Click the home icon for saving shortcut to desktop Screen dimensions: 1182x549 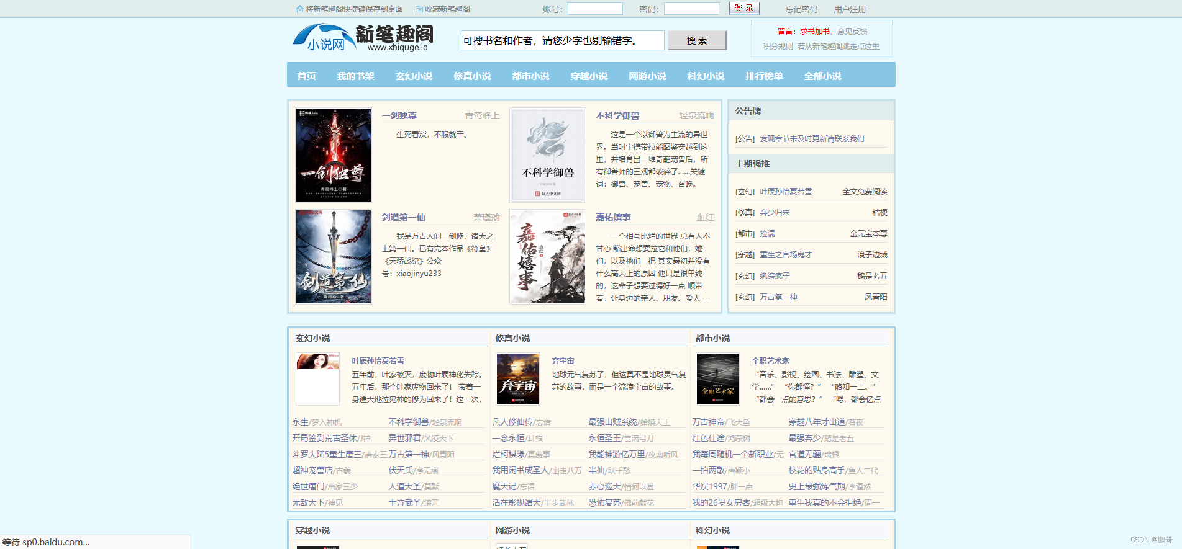(300, 9)
